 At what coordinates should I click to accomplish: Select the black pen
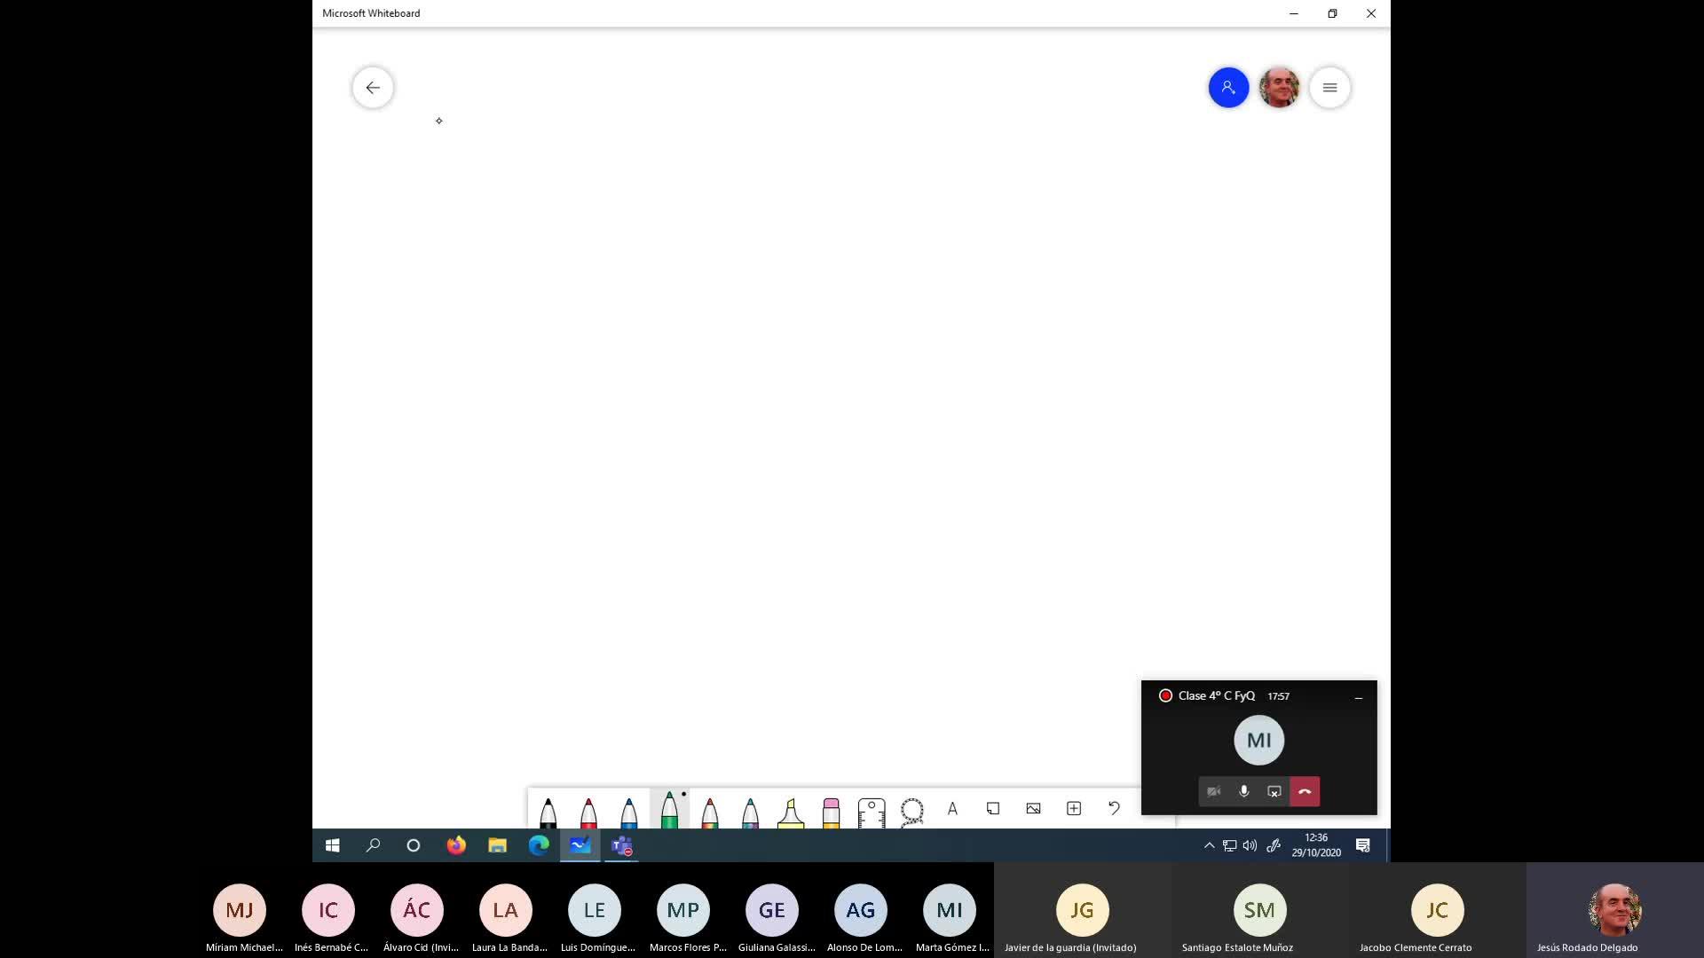pos(548,812)
